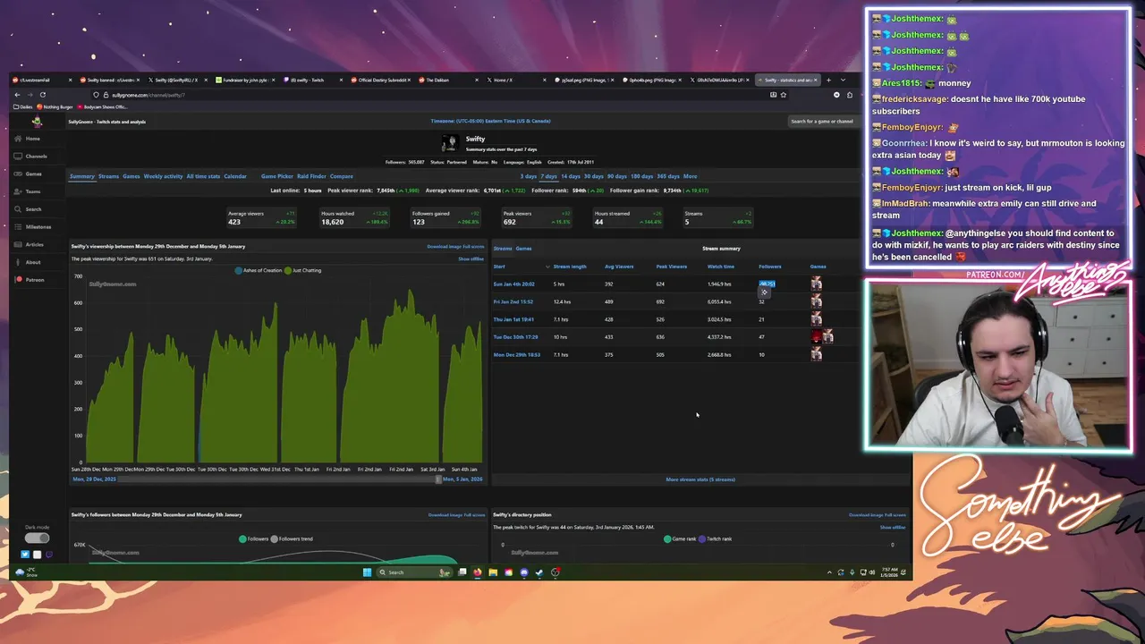This screenshot has width=1145, height=644.
Task: Toggle Game rank legend series
Action: click(x=679, y=538)
